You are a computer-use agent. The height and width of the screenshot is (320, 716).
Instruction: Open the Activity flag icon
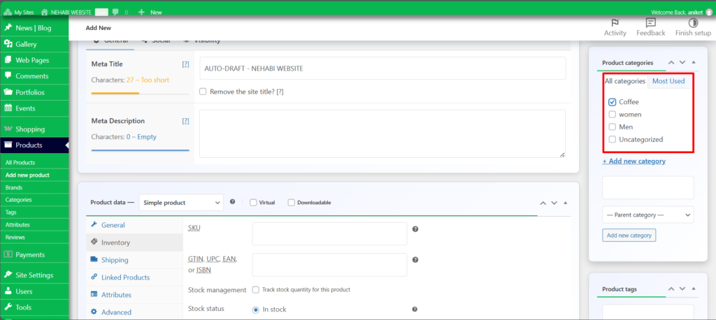pos(615,23)
